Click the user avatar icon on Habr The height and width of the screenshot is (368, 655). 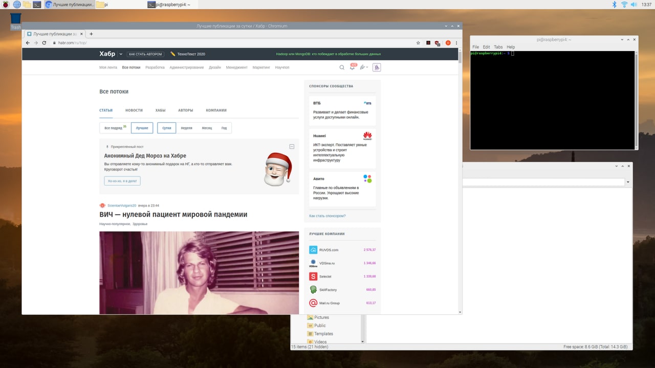pos(377,67)
